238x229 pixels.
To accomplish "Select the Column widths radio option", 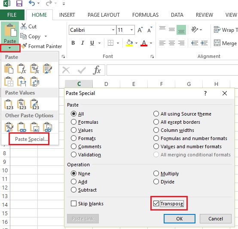I will 156,130.
